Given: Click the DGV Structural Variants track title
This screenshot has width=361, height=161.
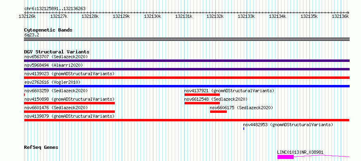Looking at the screenshot, I should pos(57,52).
